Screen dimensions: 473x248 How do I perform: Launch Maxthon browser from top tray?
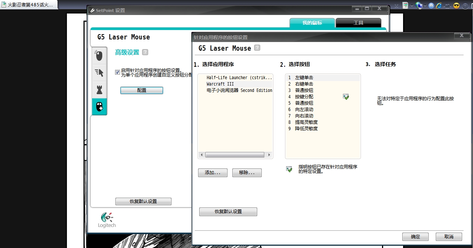431,5
